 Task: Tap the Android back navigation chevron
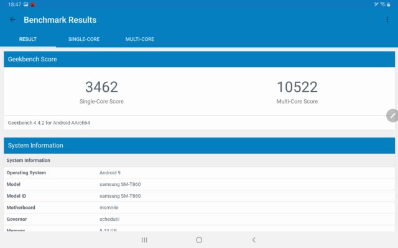[254, 240]
